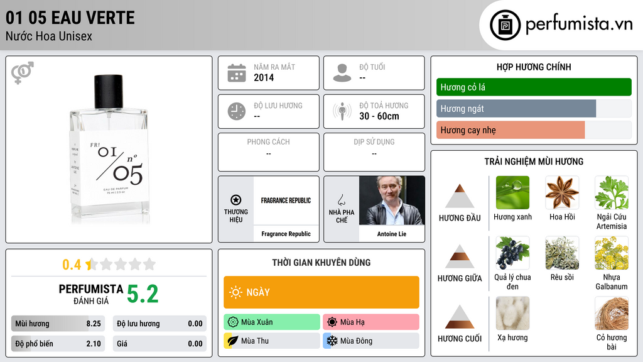Click the 01 05 Eau Verte bottle photo
This screenshot has width=643, height=362.
click(109, 149)
